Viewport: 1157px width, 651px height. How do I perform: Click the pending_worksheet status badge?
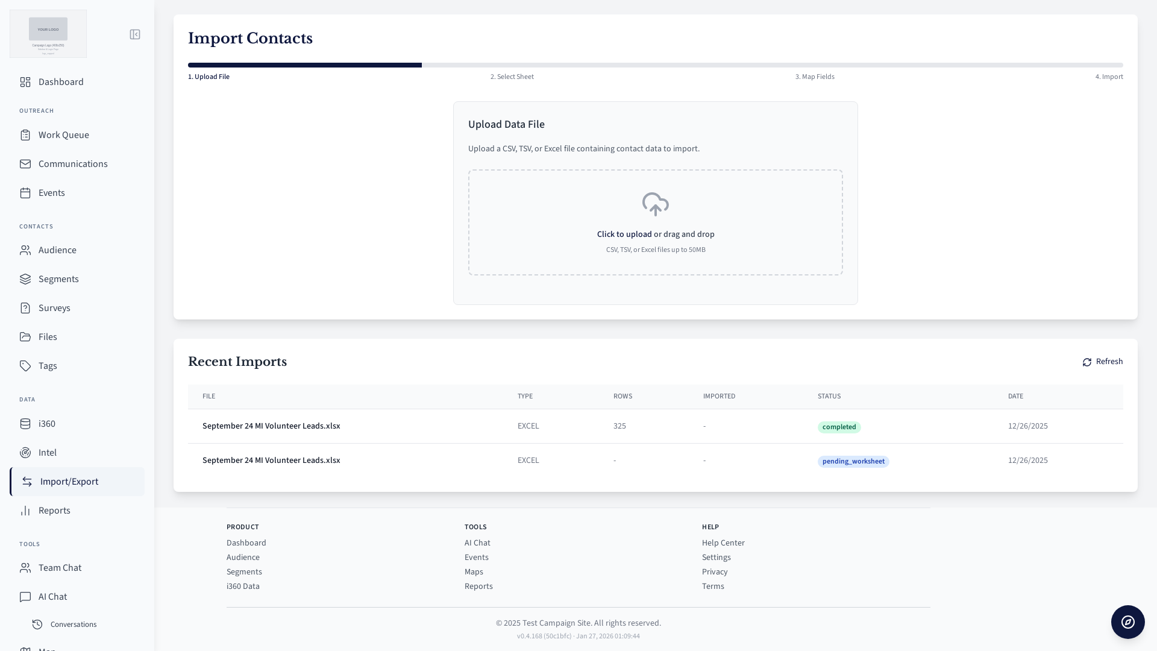point(853,461)
